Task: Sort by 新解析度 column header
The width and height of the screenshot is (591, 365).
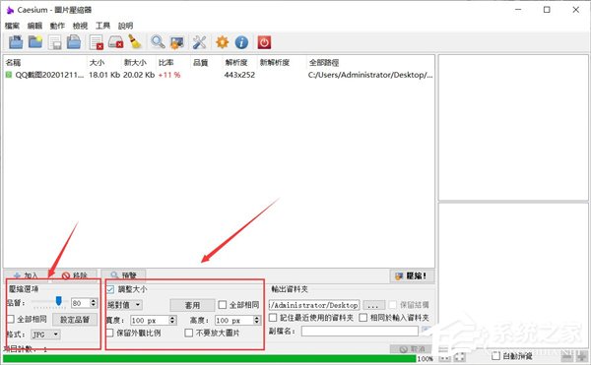Action: tap(275, 62)
